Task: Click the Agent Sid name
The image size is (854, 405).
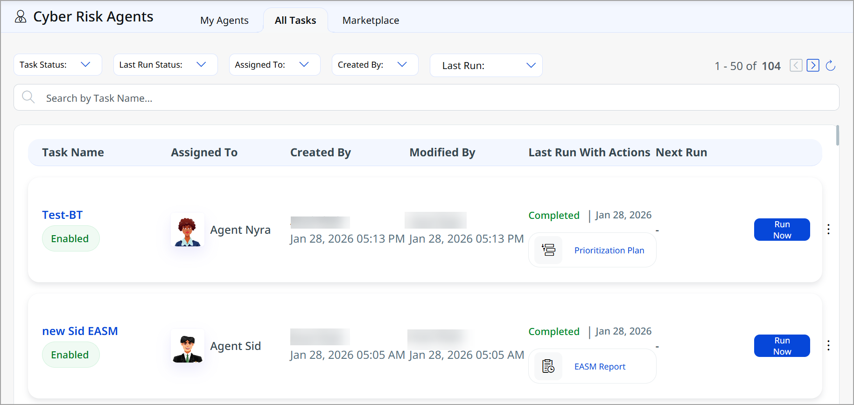Action: click(236, 346)
